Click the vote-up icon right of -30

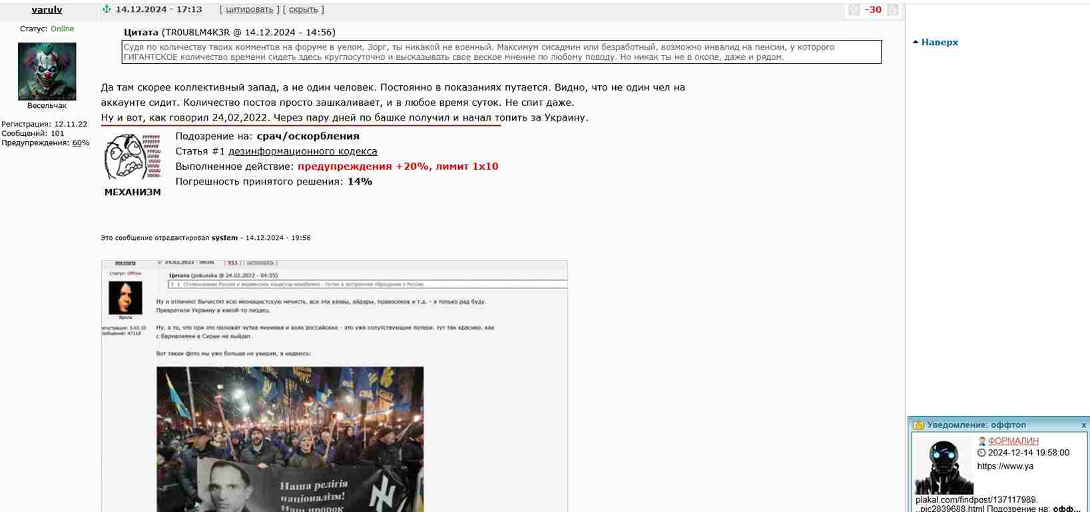pos(893,10)
